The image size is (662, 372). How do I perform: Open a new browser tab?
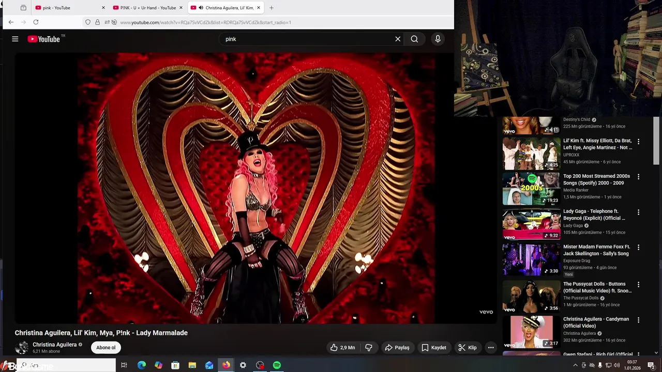272,8
